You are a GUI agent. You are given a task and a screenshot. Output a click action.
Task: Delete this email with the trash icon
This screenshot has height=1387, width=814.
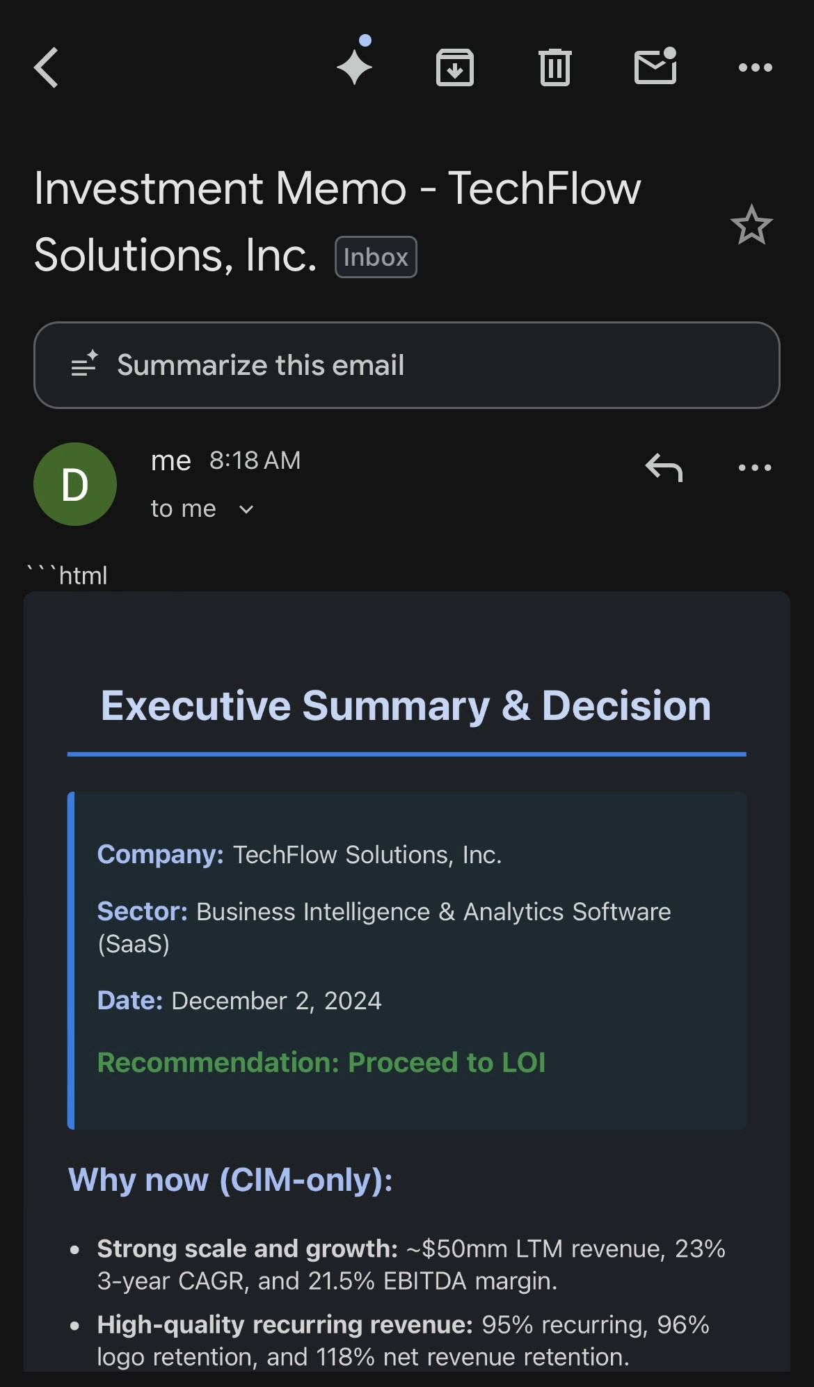[554, 67]
